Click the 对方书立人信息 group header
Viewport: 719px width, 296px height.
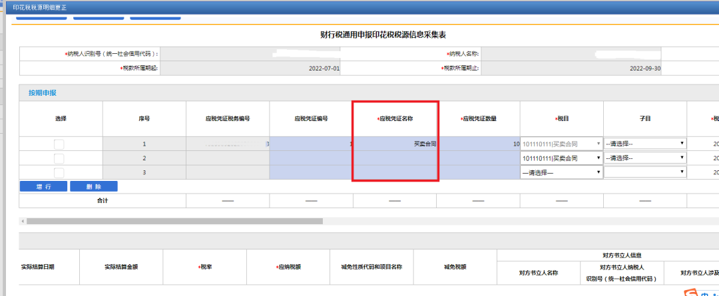[622, 255]
